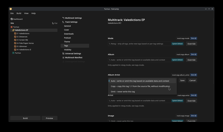The width and height of the screenshot is (223, 132).
Task: Open the Turnus artist icon at bottom of tree
Action: click(x=13, y=53)
